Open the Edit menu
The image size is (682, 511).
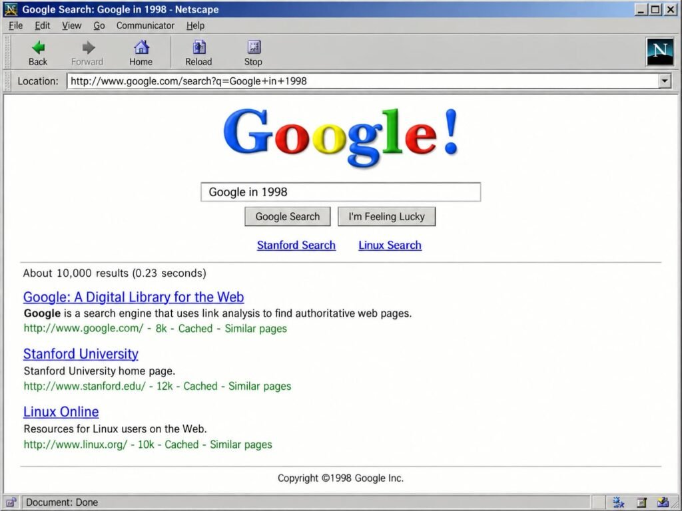pos(42,26)
